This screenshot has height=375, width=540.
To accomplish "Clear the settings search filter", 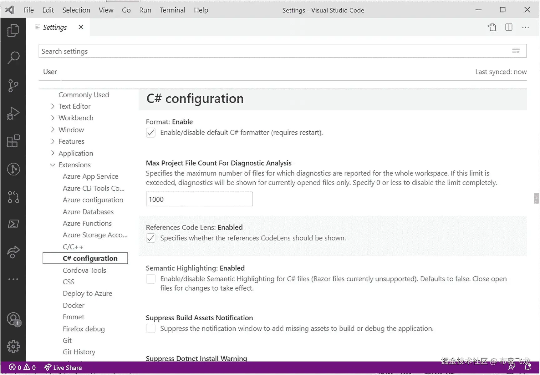I will 516,51.
